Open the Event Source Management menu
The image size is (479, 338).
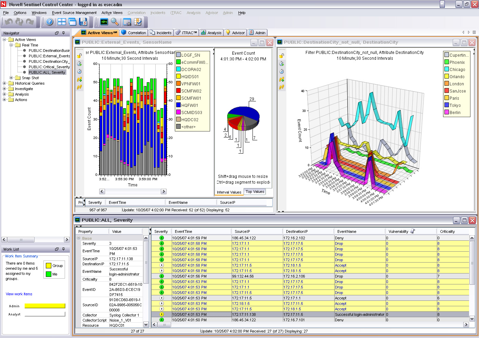pyautogui.click(x=74, y=13)
